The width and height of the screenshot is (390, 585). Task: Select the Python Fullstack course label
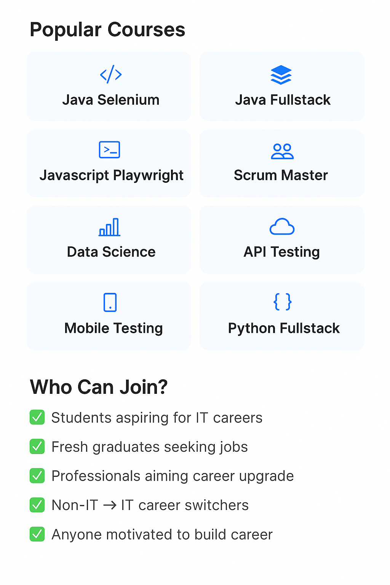pyautogui.click(x=284, y=328)
